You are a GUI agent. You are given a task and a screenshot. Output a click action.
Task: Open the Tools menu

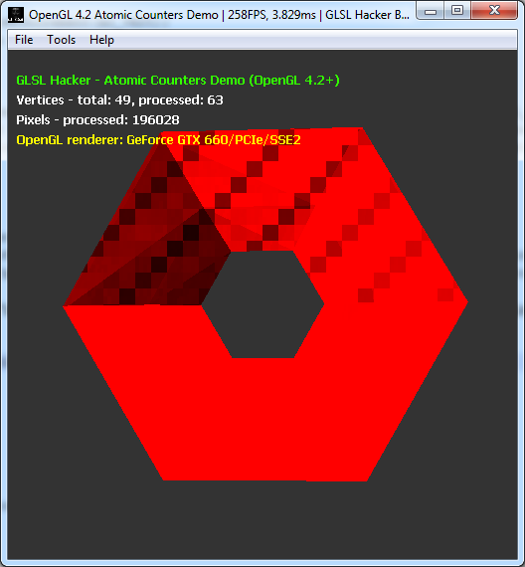[61, 40]
